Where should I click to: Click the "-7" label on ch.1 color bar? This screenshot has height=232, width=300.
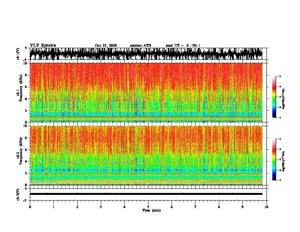tap(279, 118)
